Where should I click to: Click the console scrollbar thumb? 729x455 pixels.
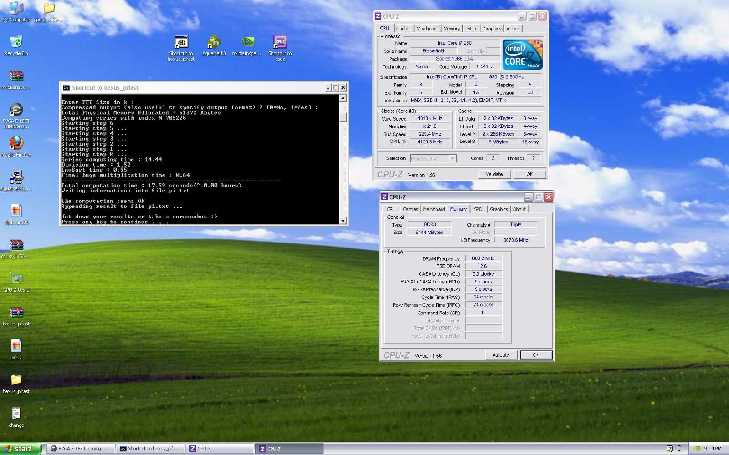point(343,117)
